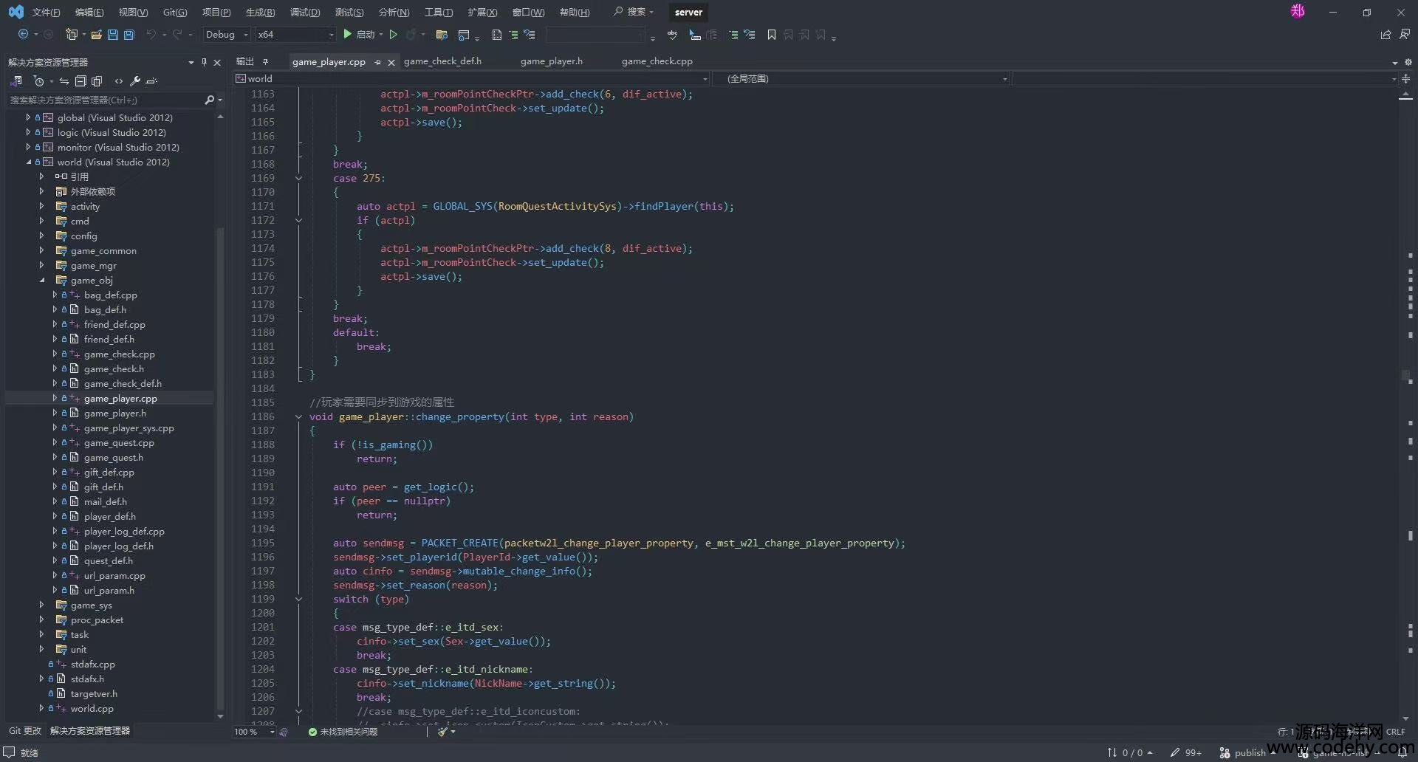This screenshot has height=762, width=1418.
Task: Open the Git(G) menu
Action: 175,12
